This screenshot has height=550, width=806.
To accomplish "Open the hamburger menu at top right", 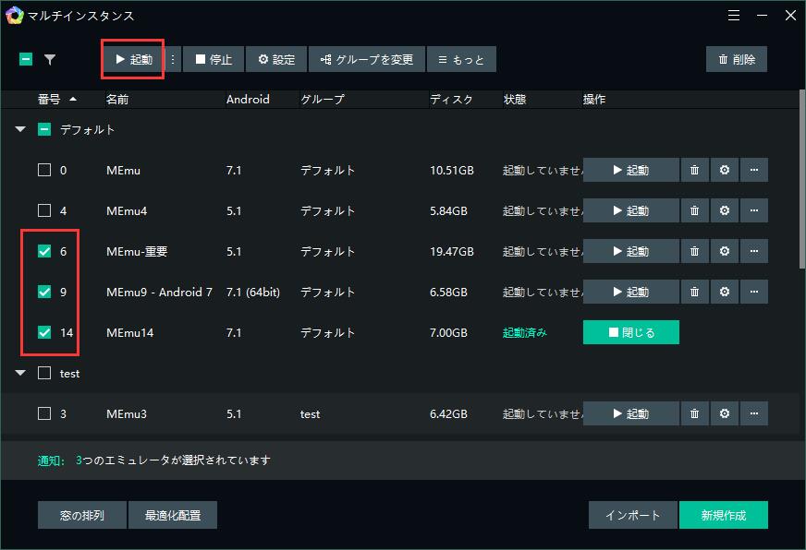I will [x=735, y=16].
